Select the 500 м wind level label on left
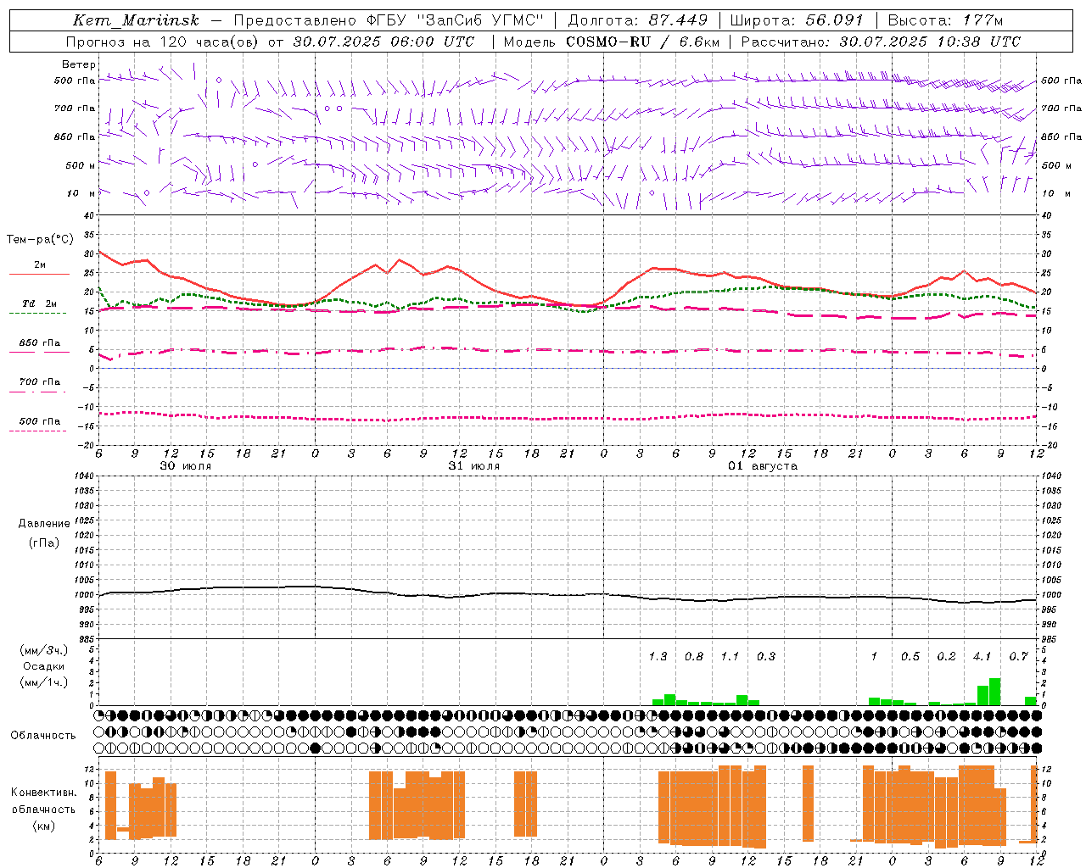1086x868 pixels. tap(80, 165)
